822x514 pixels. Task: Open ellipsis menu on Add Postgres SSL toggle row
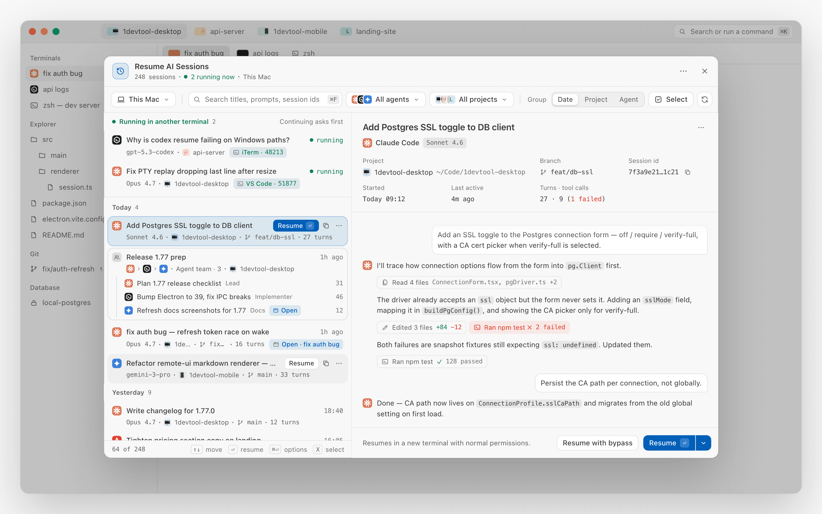[x=339, y=226]
